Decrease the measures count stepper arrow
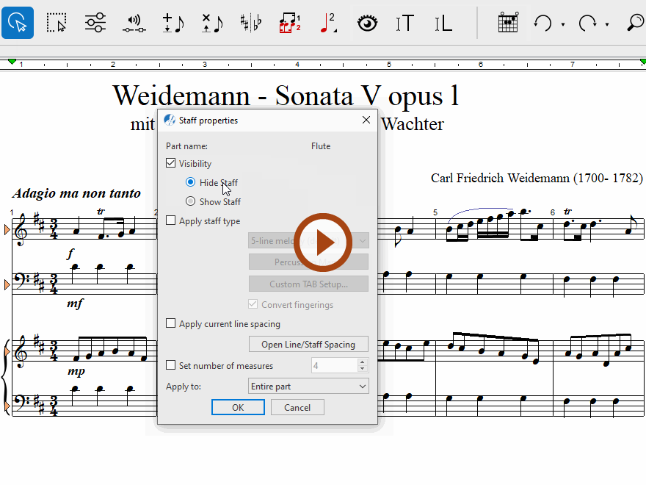646x485 pixels. 362,369
